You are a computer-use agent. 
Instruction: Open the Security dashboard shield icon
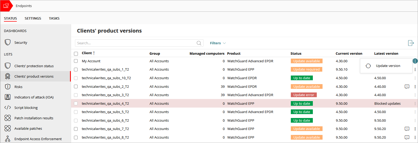(x=8, y=42)
